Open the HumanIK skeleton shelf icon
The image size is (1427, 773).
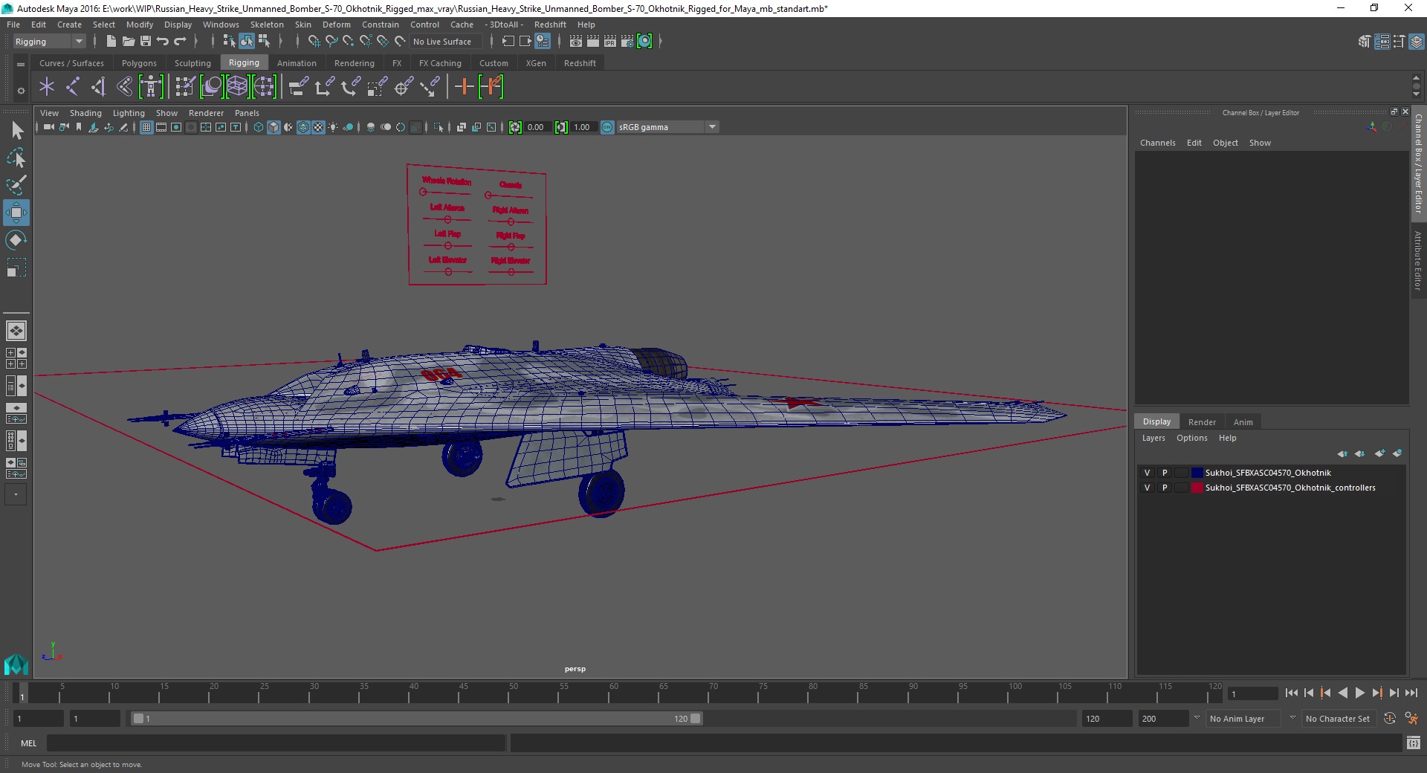click(151, 87)
